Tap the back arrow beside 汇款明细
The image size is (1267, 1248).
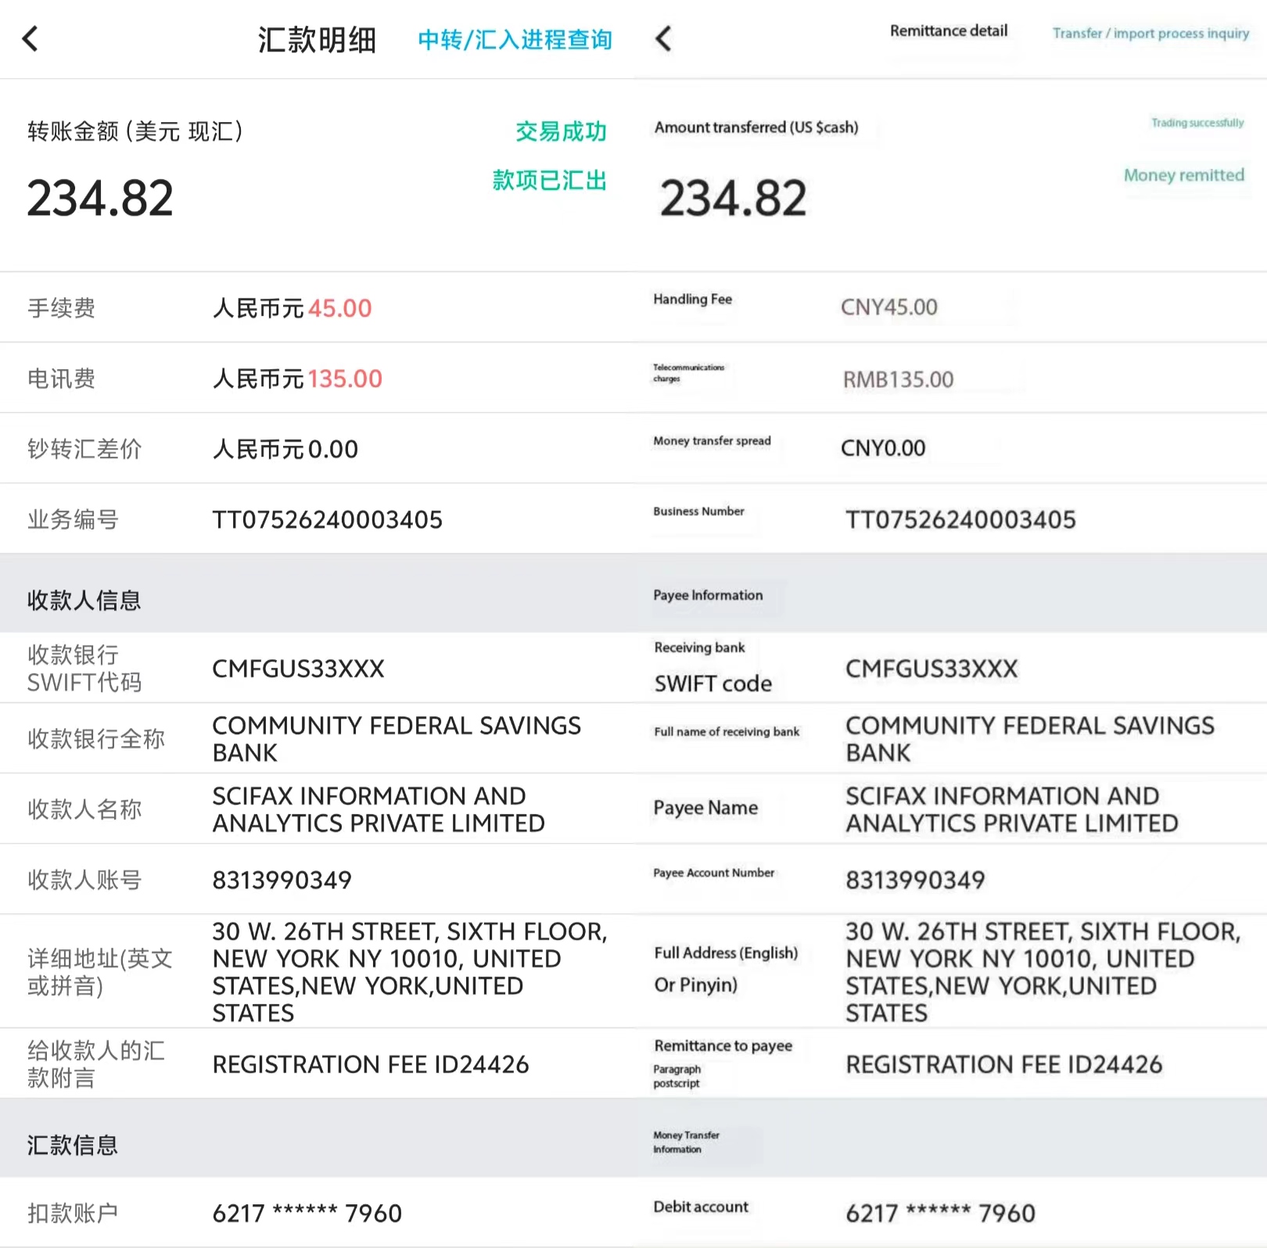(x=31, y=38)
